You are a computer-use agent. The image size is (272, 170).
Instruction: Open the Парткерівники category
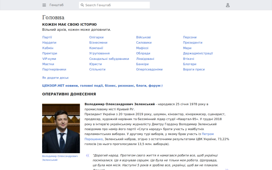[54, 69]
